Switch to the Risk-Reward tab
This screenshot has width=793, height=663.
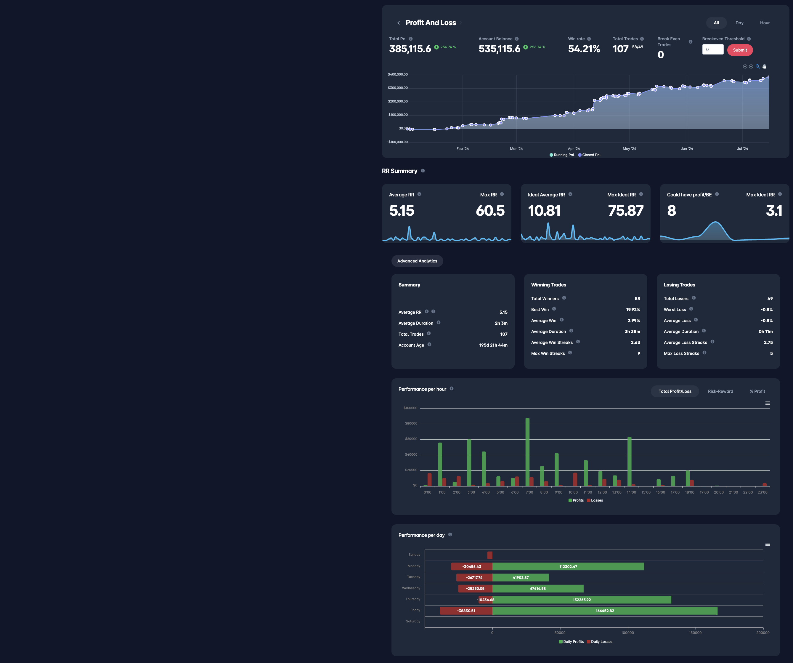720,391
